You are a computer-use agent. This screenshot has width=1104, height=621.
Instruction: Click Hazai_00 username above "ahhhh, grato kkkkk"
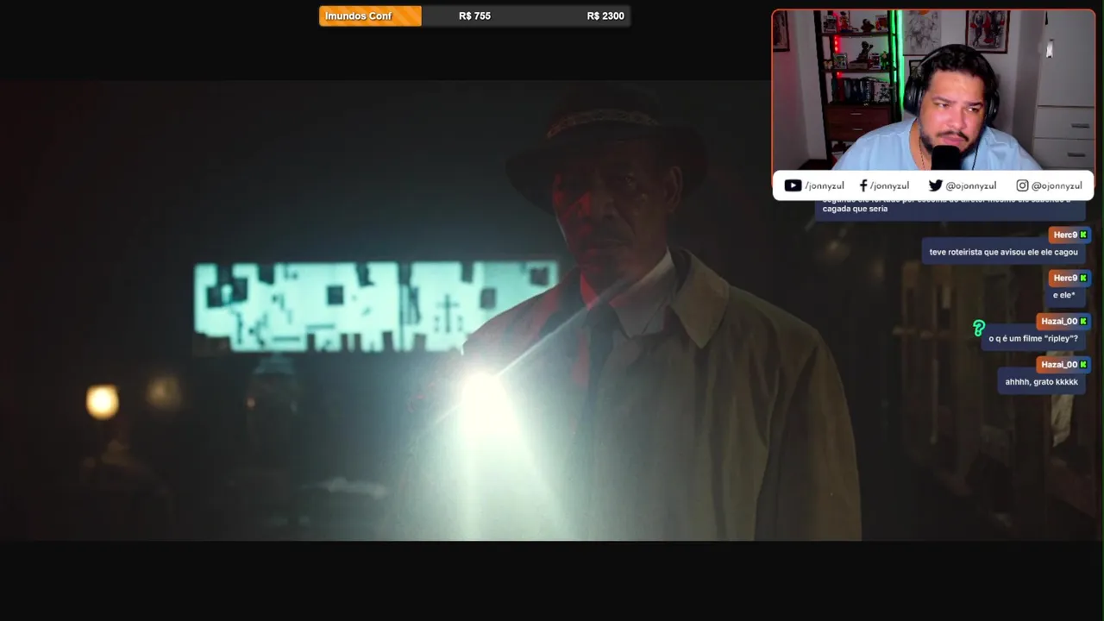pos(1059,364)
